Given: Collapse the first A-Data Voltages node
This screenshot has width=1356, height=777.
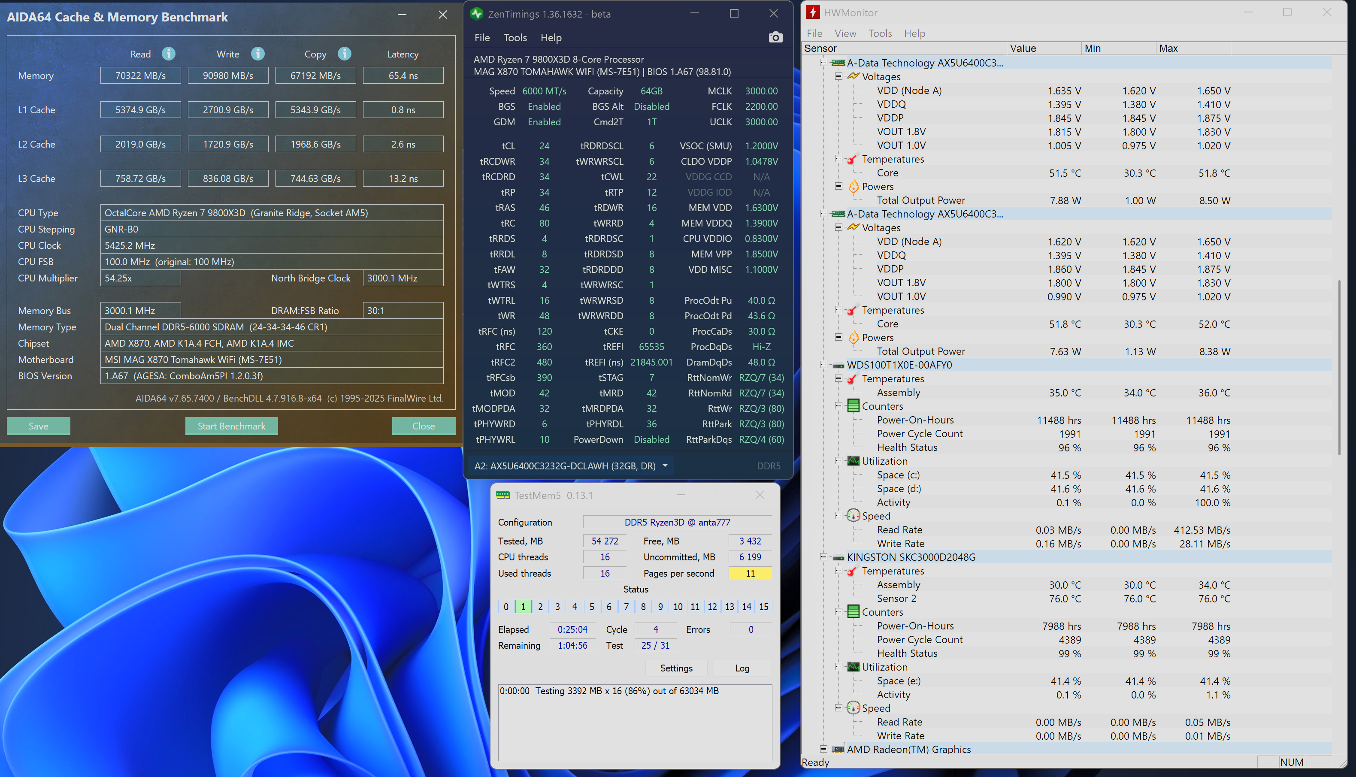Looking at the screenshot, I should (x=838, y=76).
